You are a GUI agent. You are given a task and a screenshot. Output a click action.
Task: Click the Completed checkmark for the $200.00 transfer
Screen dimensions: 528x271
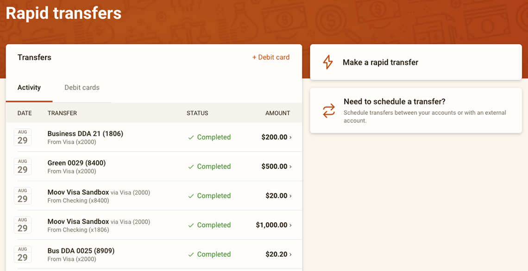pyautogui.click(x=191, y=138)
